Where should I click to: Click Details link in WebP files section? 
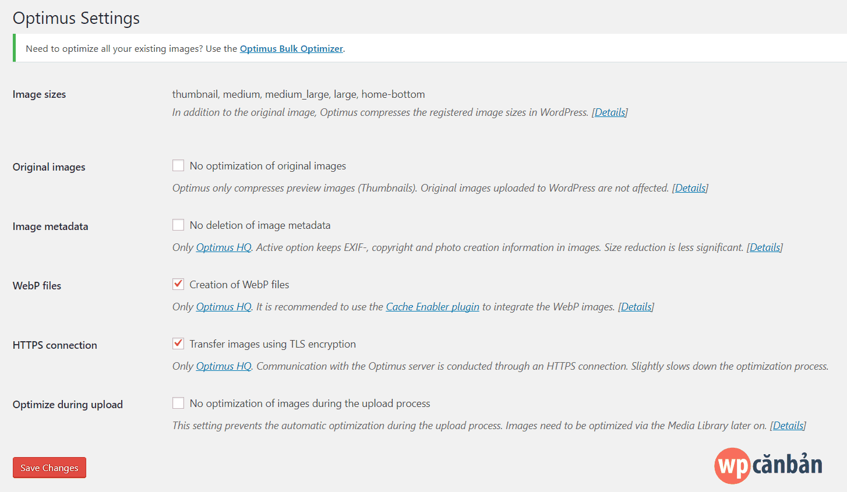(636, 307)
